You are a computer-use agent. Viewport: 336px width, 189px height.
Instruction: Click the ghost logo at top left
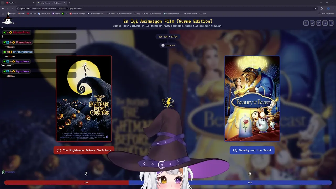7,20
